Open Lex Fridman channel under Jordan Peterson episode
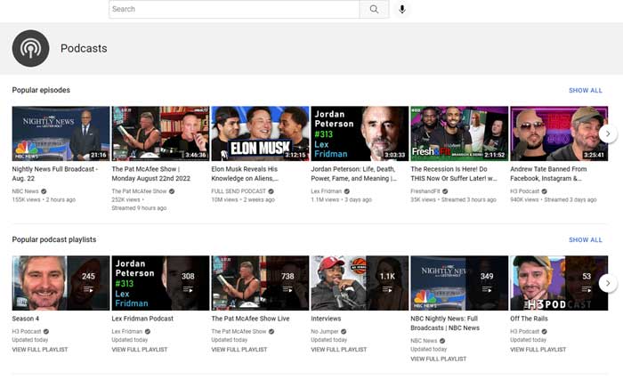623x380 pixels. (327, 191)
